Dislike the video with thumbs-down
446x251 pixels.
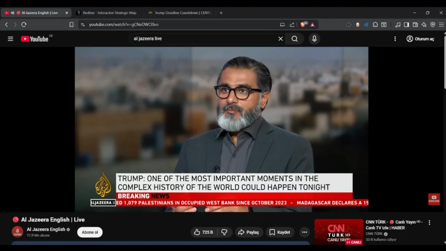pyautogui.click(x=224, y=232)
